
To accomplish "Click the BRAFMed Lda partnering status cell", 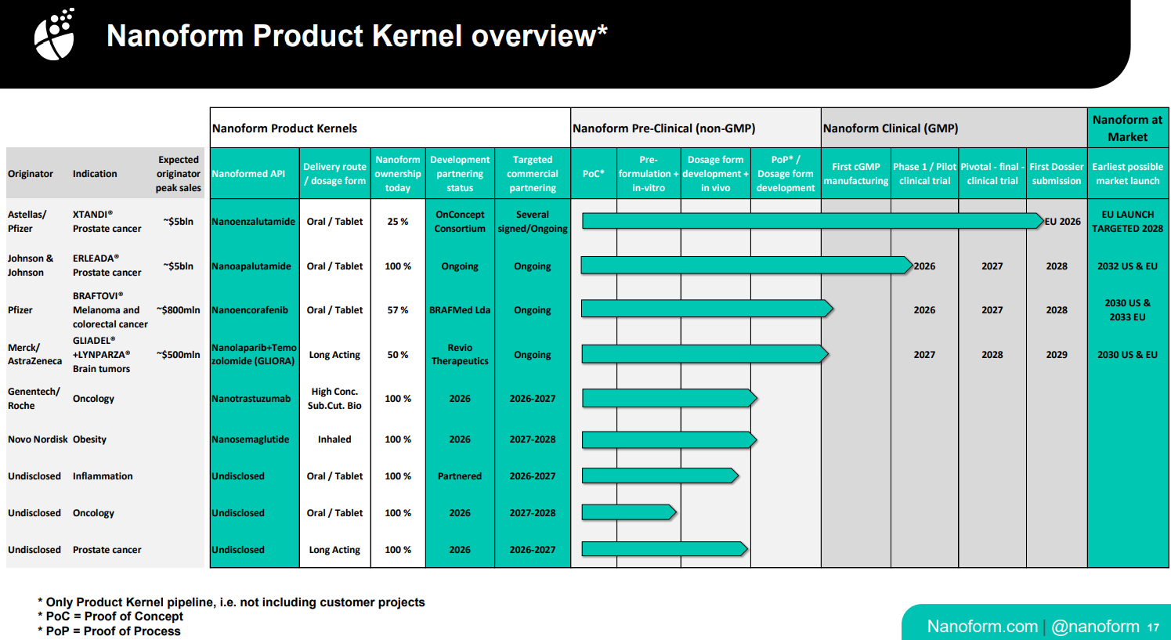I will point(460,310).
